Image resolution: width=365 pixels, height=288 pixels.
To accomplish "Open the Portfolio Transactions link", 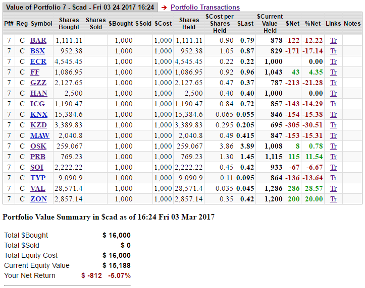I will tap(205, 7).
